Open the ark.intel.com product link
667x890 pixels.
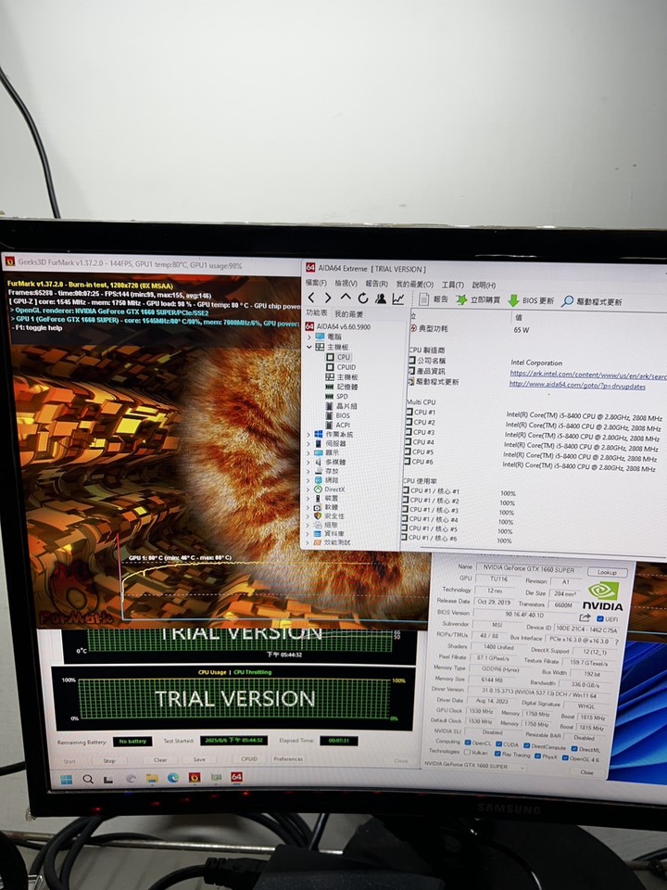click(x=588, y=375)
